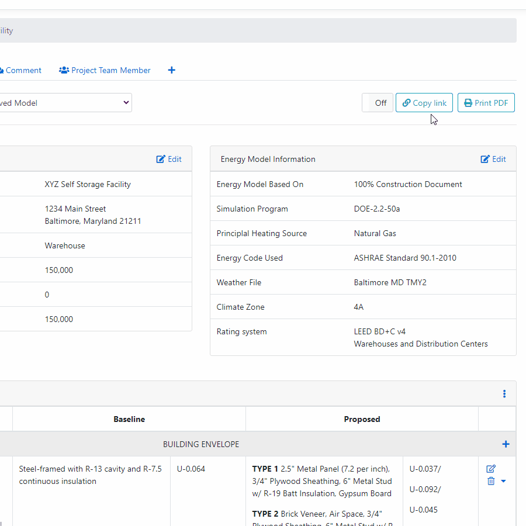Click the 'Climate Zone' row label

tap(240, 307)
